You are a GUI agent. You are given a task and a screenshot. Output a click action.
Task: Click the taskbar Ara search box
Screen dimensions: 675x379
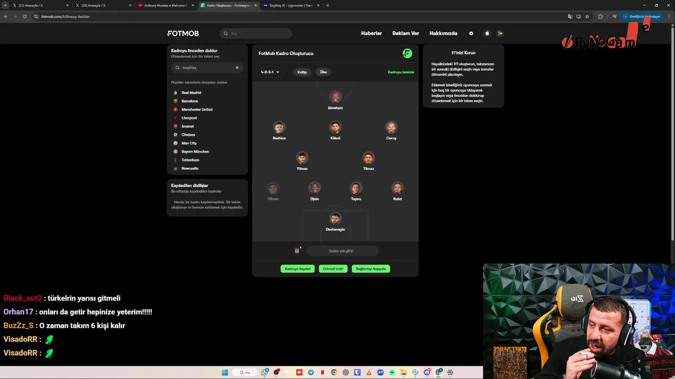tap(245, 373)
